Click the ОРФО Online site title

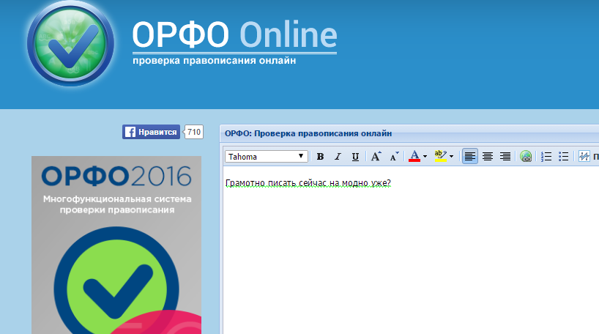click(x=234, y=34)
